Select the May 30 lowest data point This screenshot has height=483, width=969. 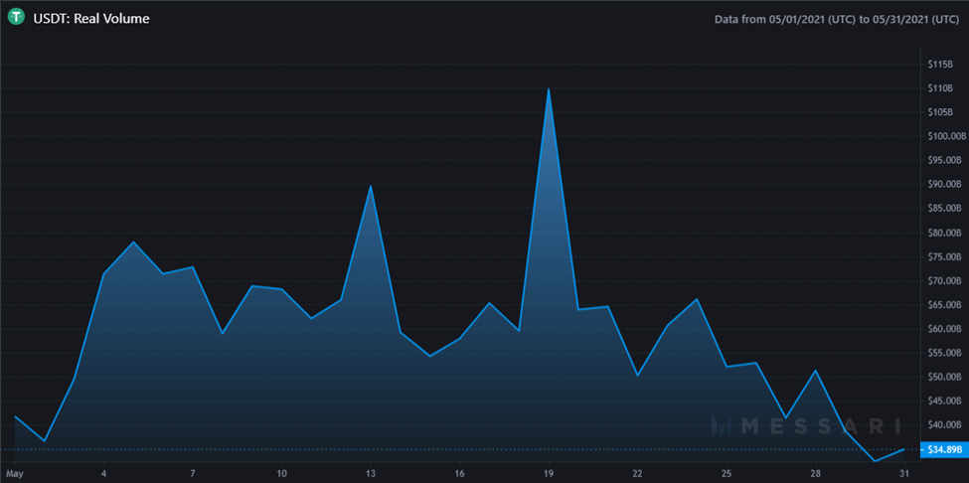[875, 461]
